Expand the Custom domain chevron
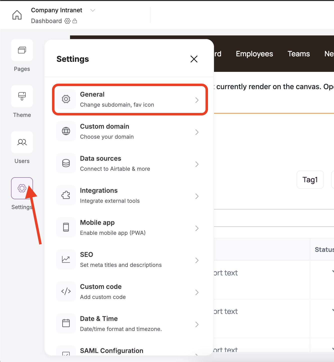 [197, 132]
